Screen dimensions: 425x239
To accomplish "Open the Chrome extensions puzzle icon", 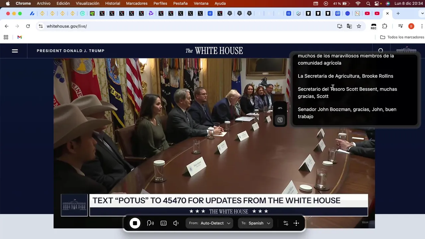I will click(x=384, y=26).
